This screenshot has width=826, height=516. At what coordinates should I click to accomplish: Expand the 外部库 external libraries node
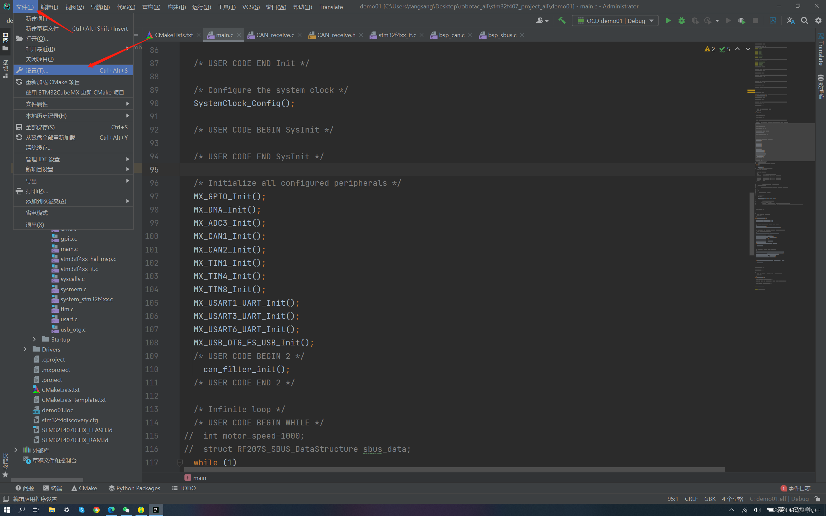click(x=16, y=450)
